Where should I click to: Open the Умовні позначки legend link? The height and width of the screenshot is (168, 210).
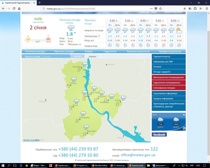(31, 140)
